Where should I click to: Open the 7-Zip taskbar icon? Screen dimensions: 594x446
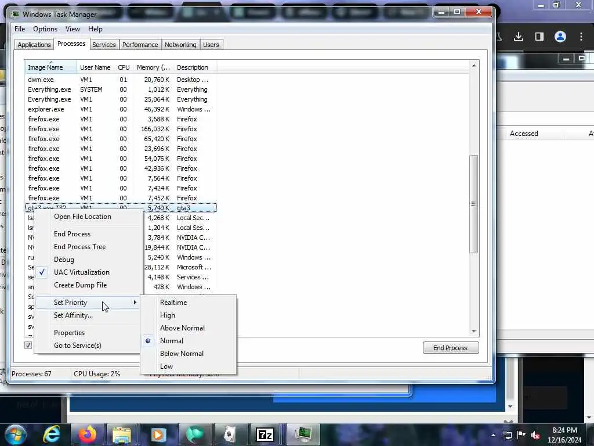pos(265,434)
